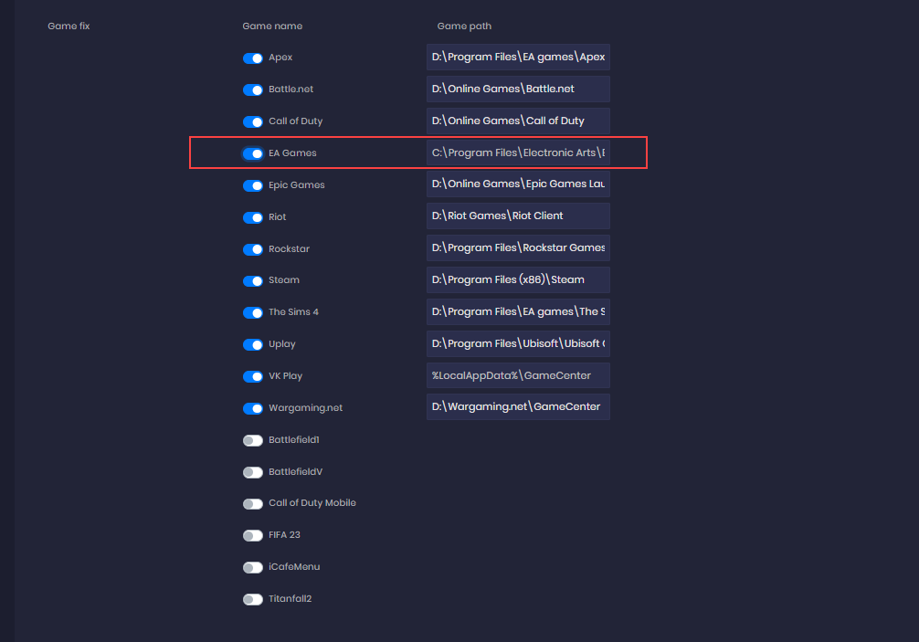The height and width of the screenshot is (642, 919).
Task: Turn off the Steam toggle
Action: coord(252,280)
